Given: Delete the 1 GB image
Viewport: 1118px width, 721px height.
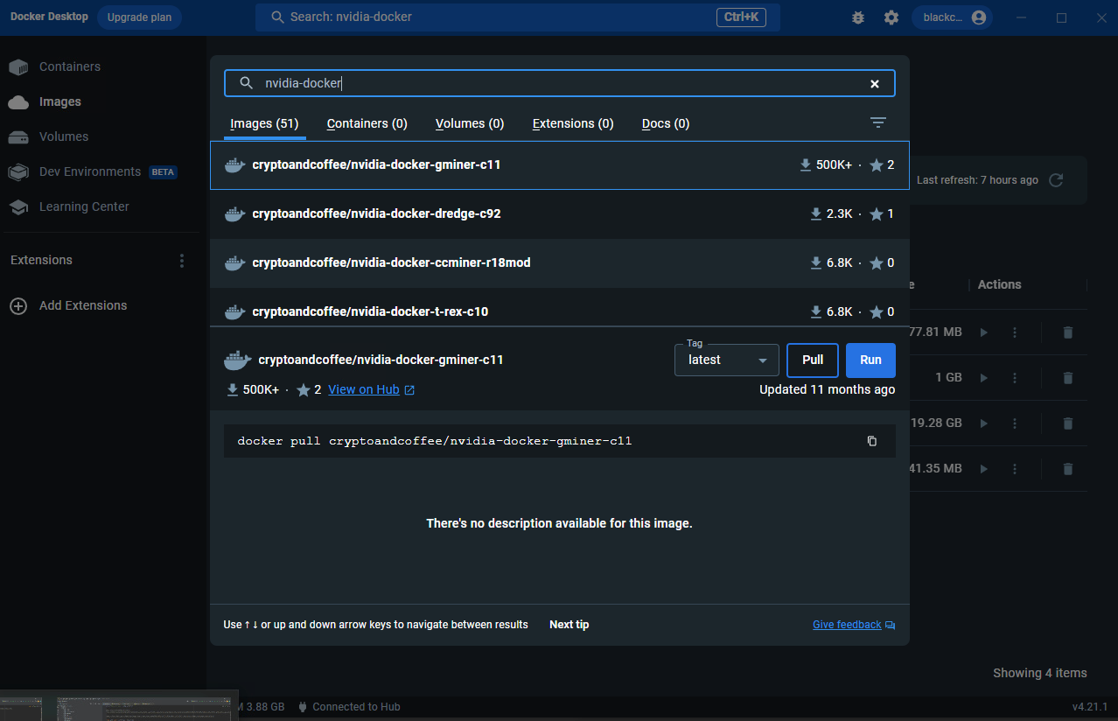Looking at the screenshot, I should pyautogui.click(x=1067, y=377).
